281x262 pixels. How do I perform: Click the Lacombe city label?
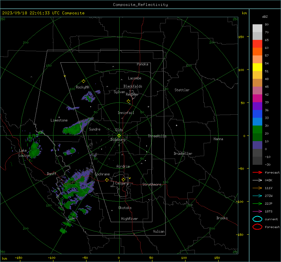pyautogui.click(x=135, y=78)
